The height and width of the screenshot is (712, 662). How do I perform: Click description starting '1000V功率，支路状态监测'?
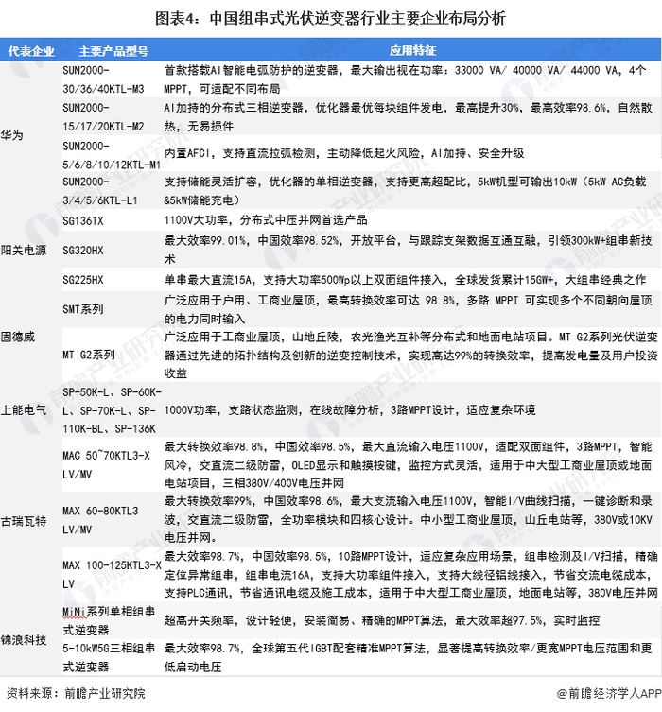pos(350,410)
